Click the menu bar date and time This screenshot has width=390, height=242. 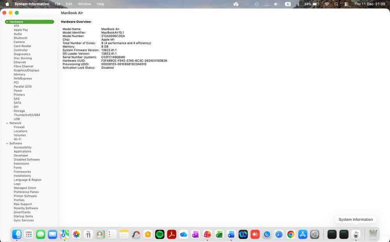pos(370,4)
